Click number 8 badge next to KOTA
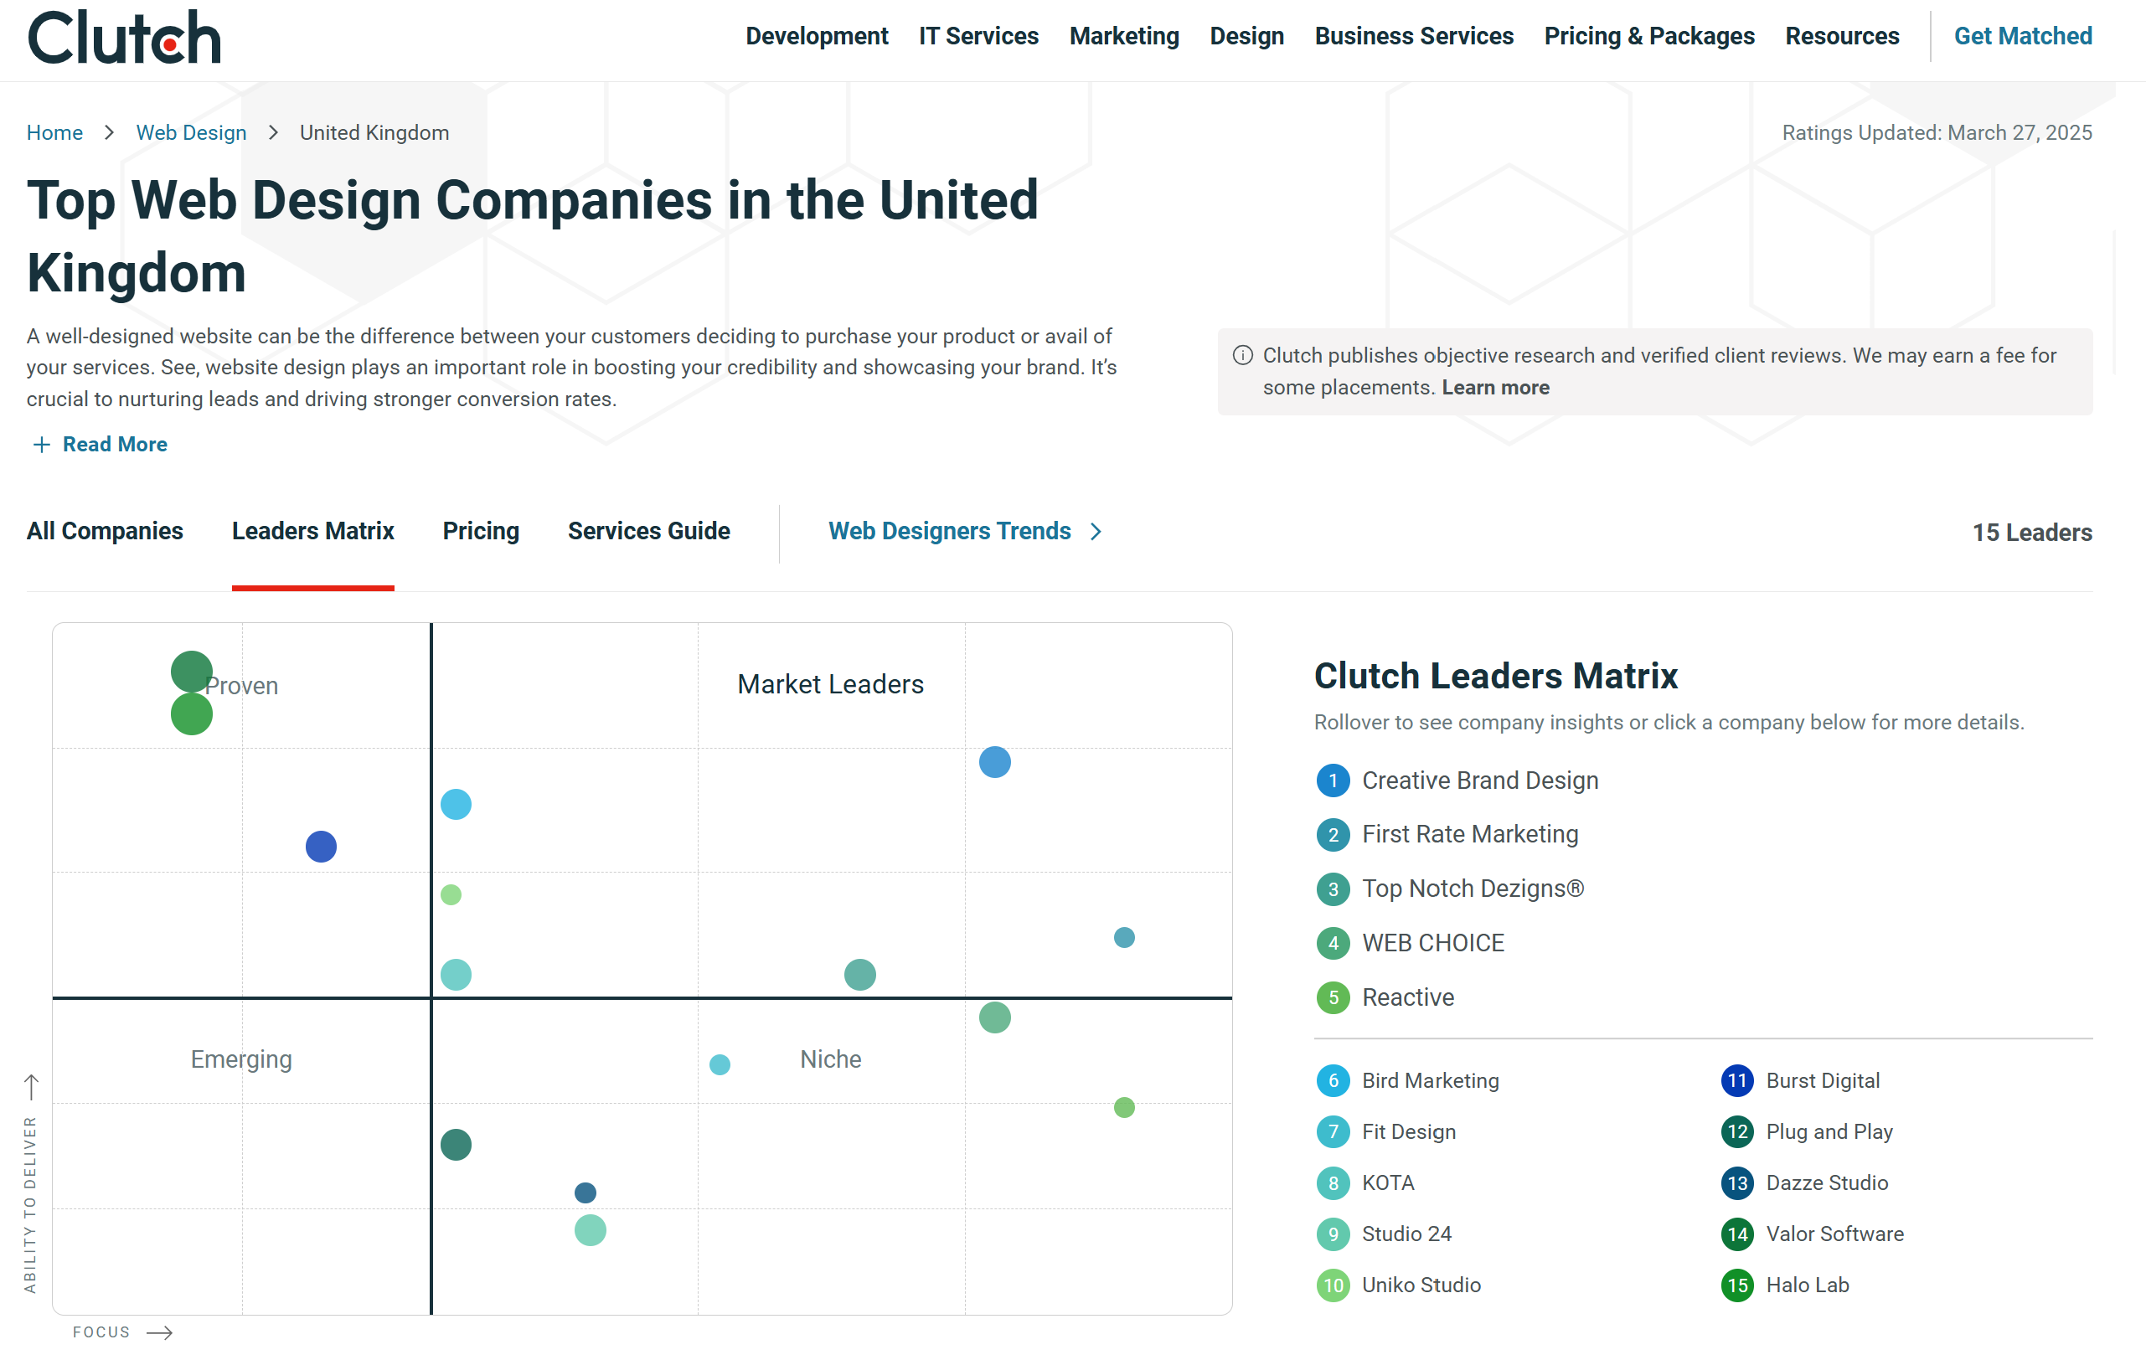The width and height of the screenshot is (2146, 1360). (1333, 1183)
